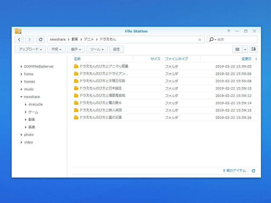This screenshot has width=271, height=203.
Task: Refresh the current folder view
Action: pos(40,40)
